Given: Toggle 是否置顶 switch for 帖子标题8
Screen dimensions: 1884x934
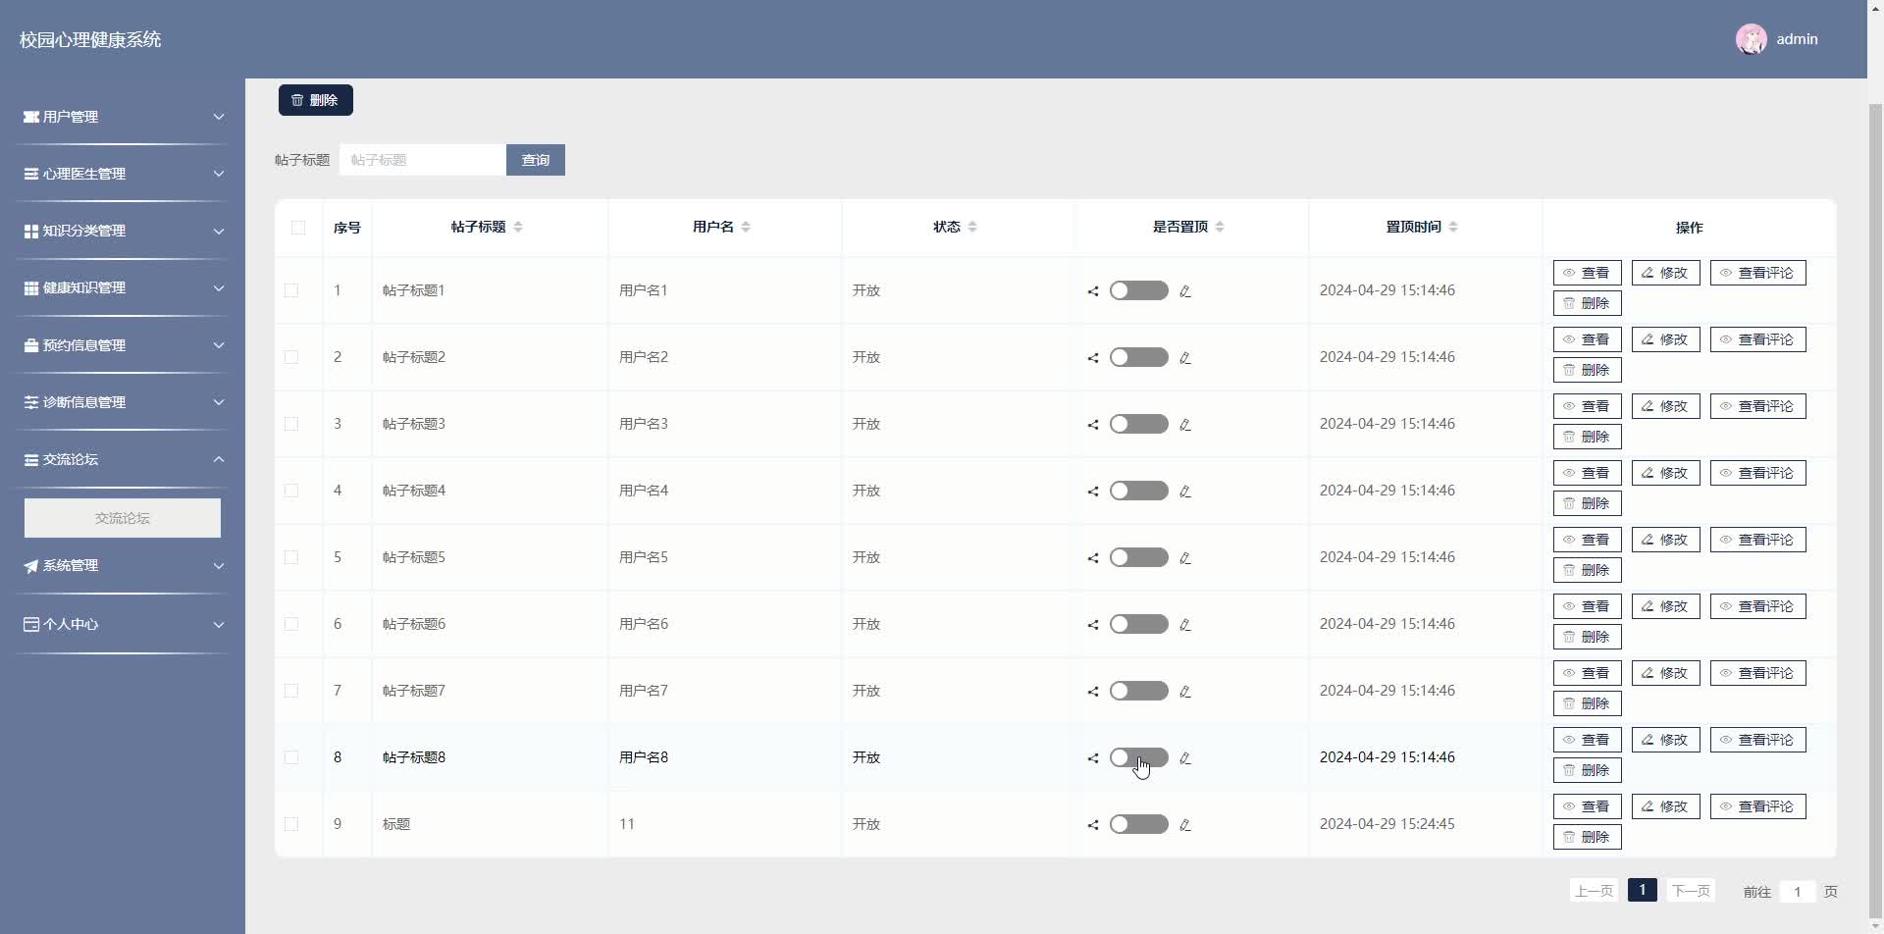Looking at the screenshot, I should pos(1138,757).
